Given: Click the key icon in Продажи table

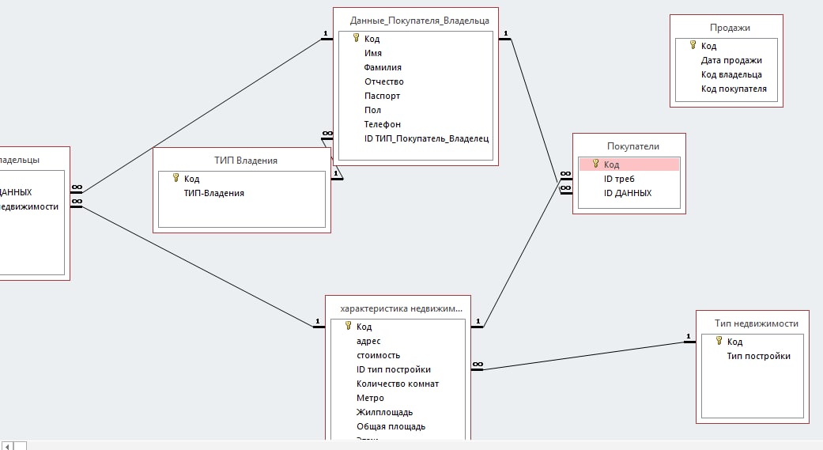Looking at the screenshot, I should pos(693,45).
